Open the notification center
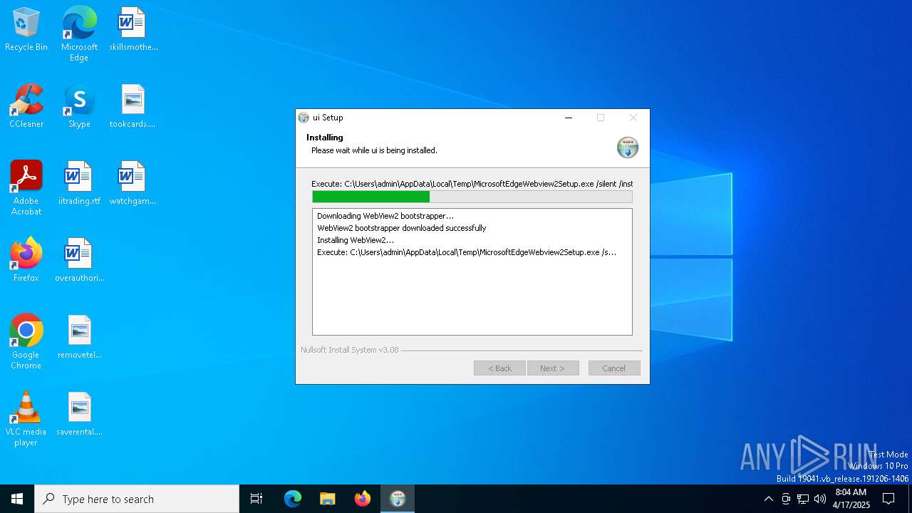This screenshot has height=513, width=912. pos(888,499)
